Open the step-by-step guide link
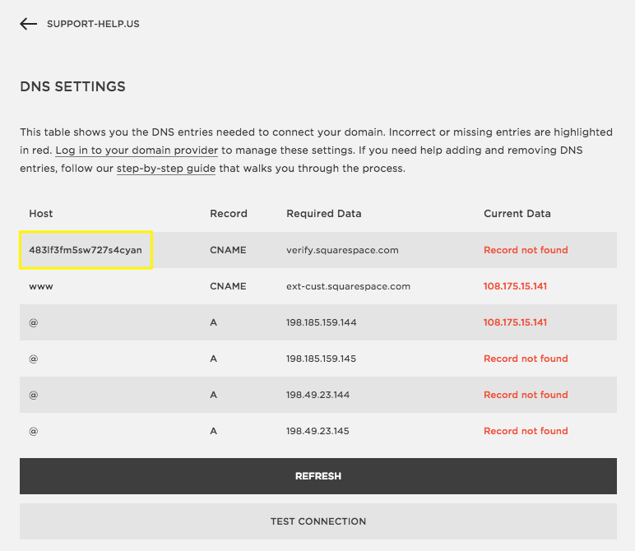The height and width of the screenshot is (551, 635). pos(166,169)
